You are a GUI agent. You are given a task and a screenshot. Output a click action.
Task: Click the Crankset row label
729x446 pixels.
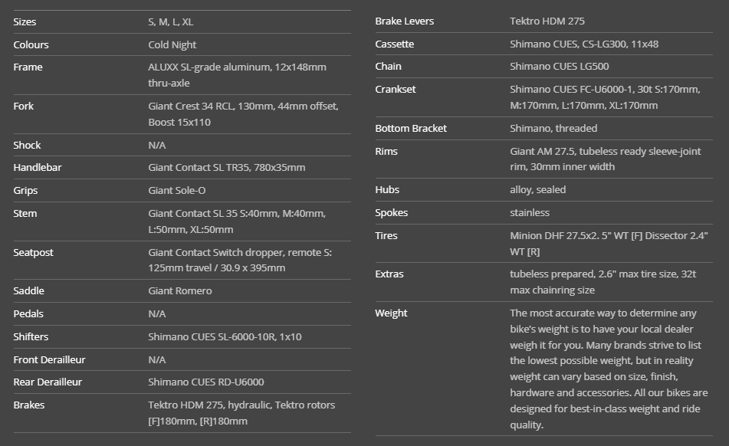tap(396, 90)
